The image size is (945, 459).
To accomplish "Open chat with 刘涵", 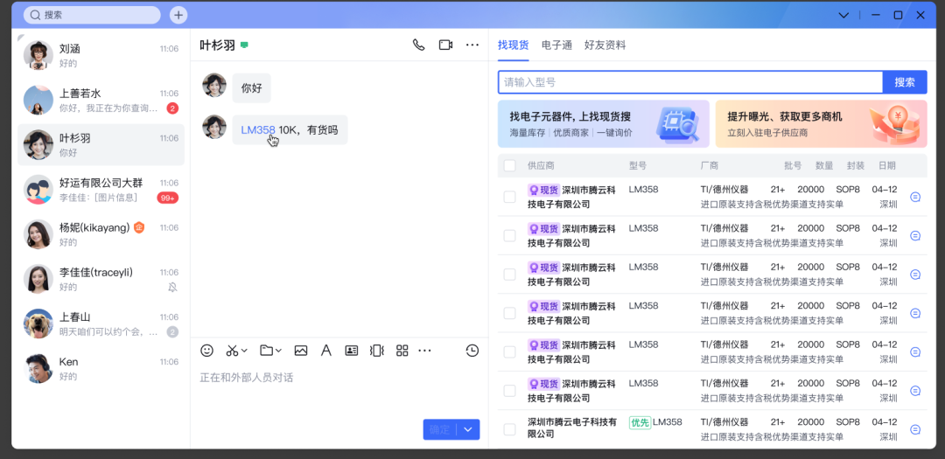I will coord(101,55).
